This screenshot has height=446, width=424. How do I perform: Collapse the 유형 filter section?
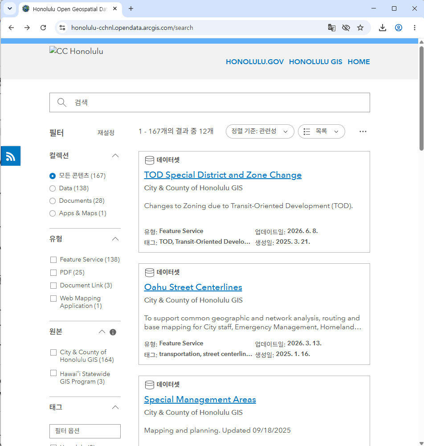coord(115,239)
